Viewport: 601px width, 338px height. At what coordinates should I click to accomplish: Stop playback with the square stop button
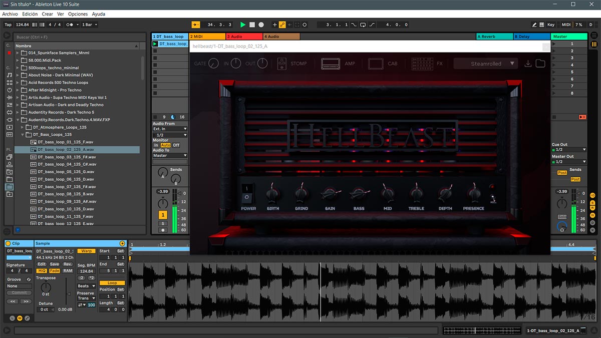coord(252,25)
